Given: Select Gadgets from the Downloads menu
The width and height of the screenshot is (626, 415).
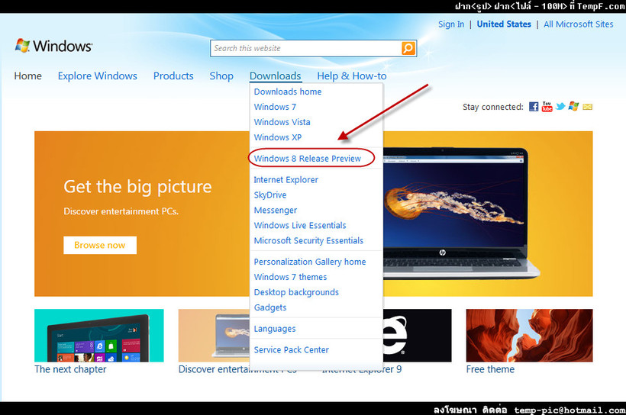Looking at the screenshot, I should (270, 307).
